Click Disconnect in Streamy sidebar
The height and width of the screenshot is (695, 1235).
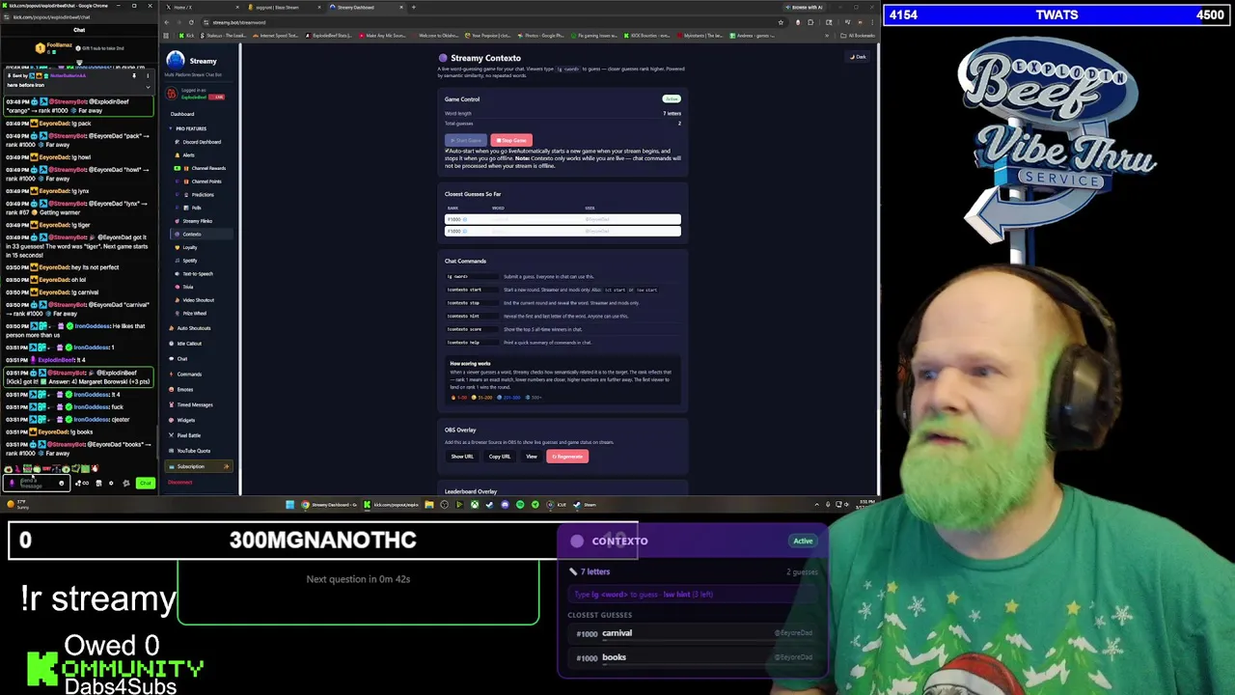[180, 483]
